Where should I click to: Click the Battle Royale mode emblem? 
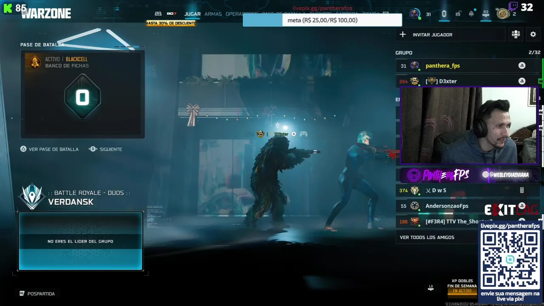pyautogui.click(x=32, y=197)
